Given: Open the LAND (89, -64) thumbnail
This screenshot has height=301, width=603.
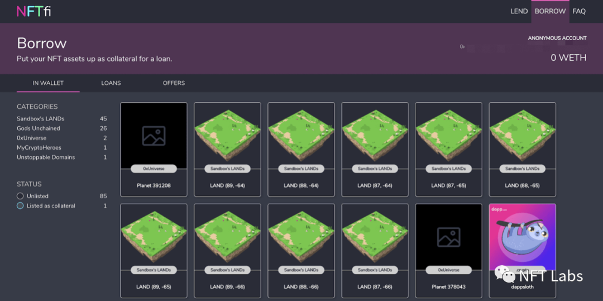Looking at the screenshot, I should pyautogui.click(x=227, y=135).
